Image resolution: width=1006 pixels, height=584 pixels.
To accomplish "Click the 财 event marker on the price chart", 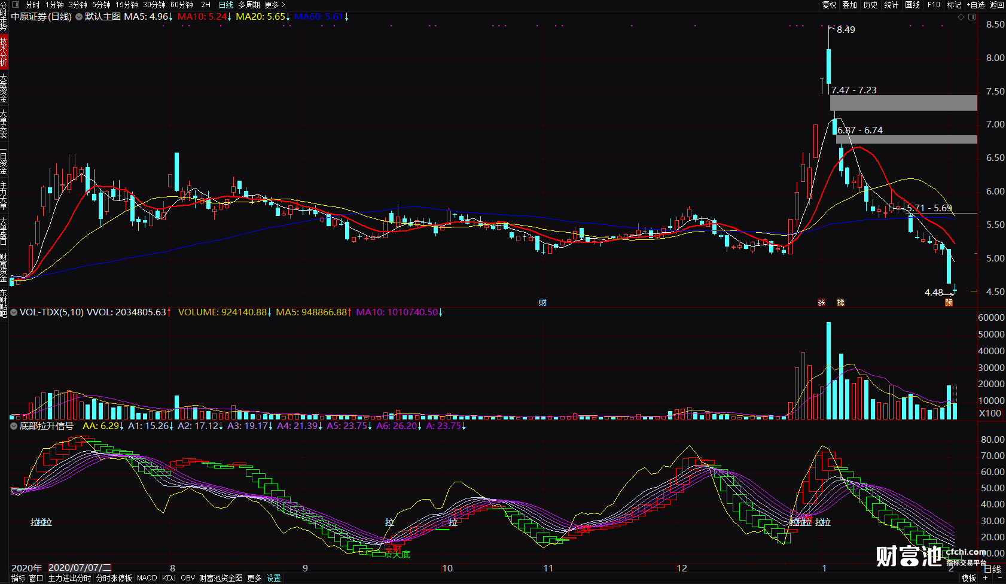I will click(542, 303).
